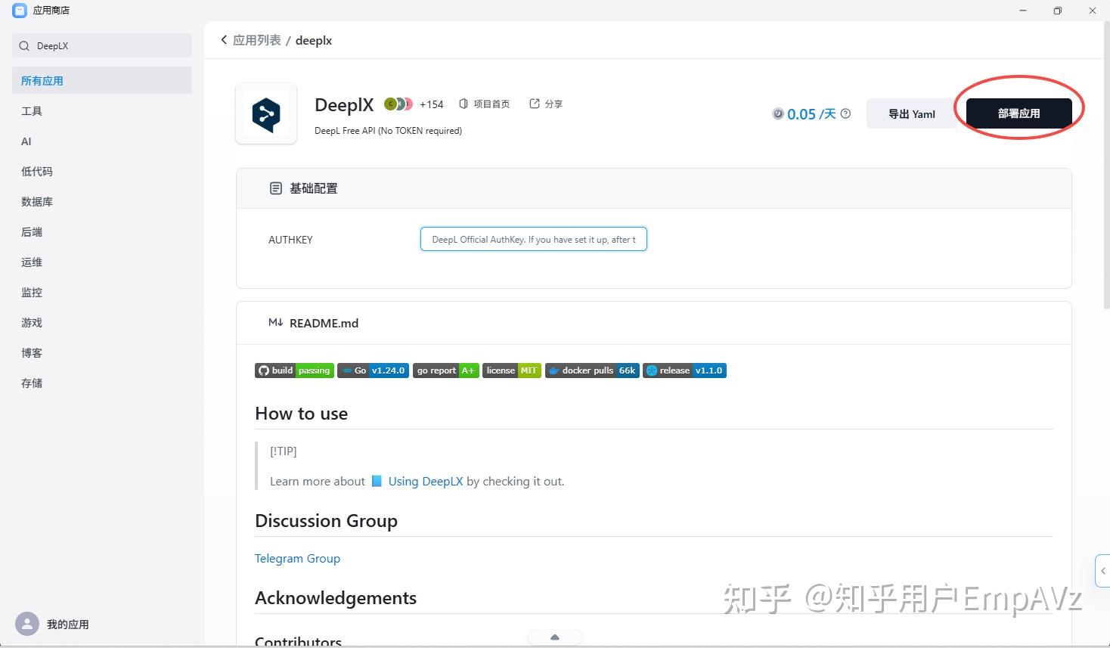Screen dimensions: 1110x648
Task: Open the Telegram Group link
Action: 297,558
